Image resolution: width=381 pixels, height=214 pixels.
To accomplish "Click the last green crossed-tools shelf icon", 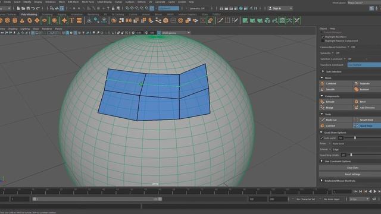I will [x=297, y=21].
